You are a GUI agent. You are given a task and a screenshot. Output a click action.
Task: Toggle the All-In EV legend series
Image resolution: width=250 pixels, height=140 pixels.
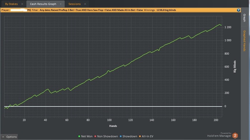146,136
